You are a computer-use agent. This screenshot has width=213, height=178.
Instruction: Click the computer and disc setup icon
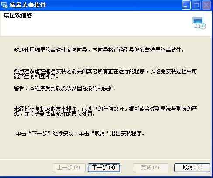pyautogui.click(x=199, y=23)
